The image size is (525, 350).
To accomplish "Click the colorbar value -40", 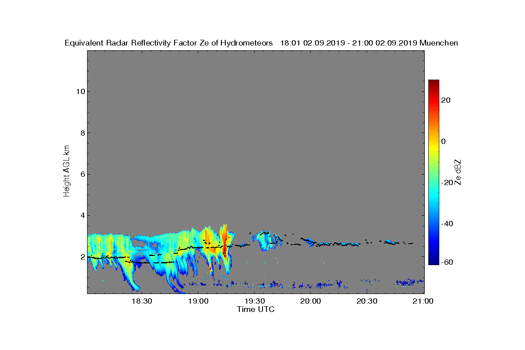I will (447, 224).
